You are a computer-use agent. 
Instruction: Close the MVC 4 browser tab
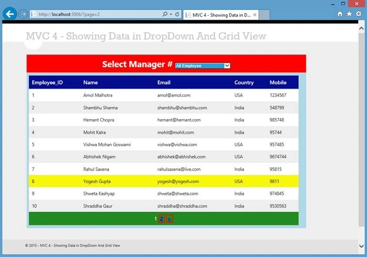pos(255,15)
